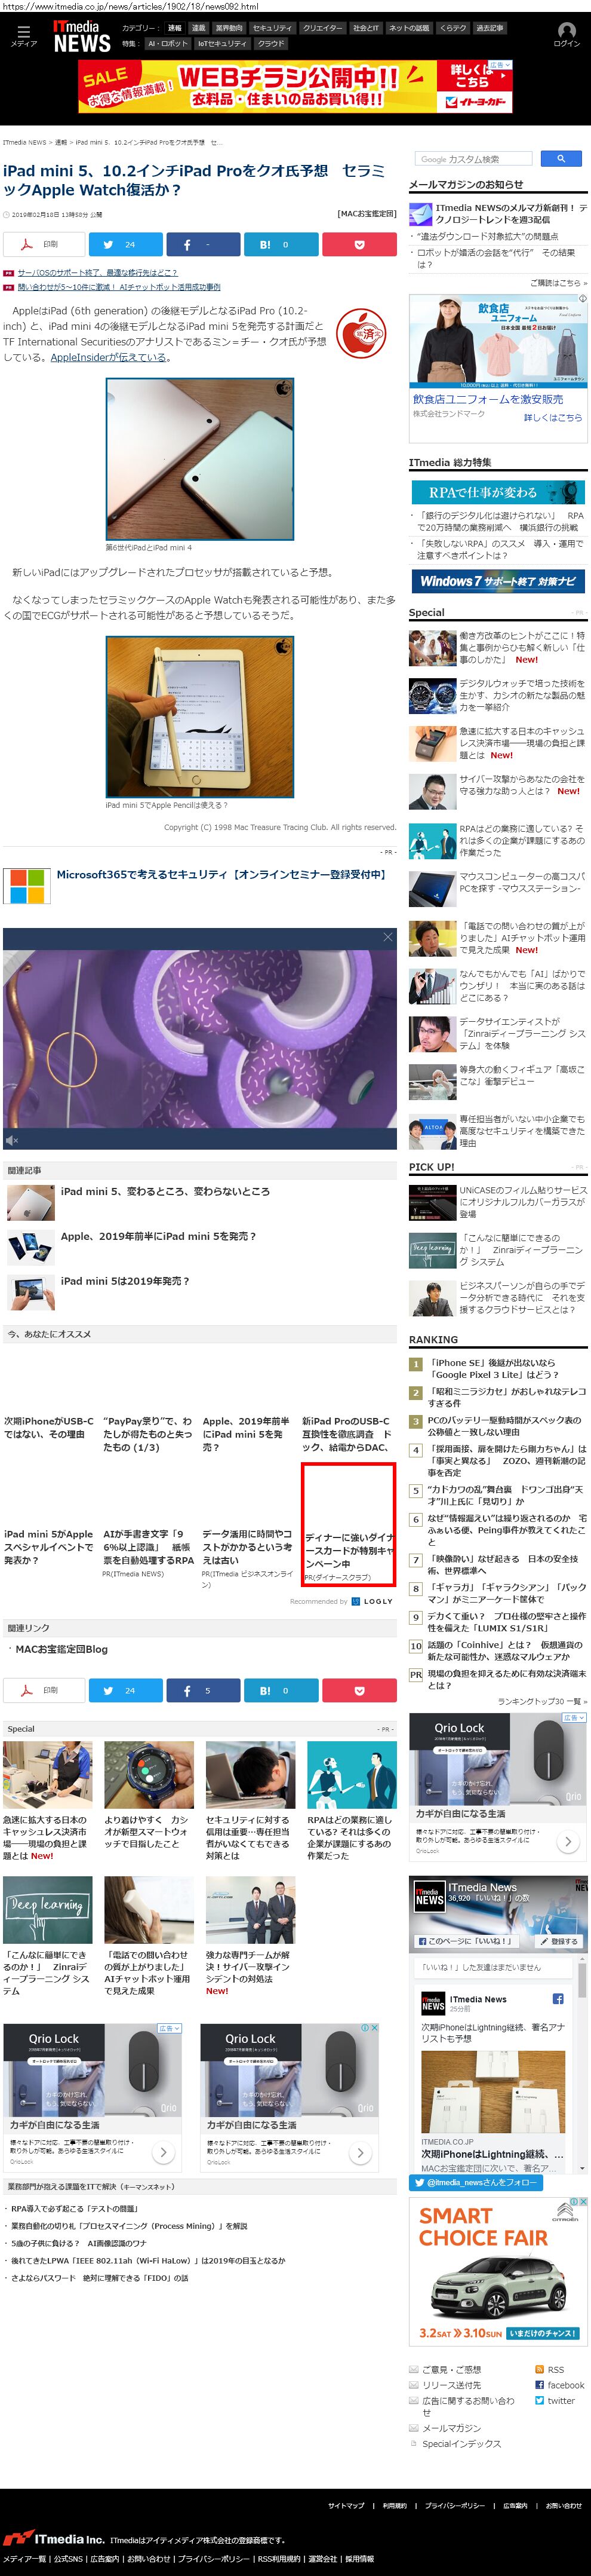The width and height of the screenshot is (591, 2576).
Task: Click the 登録する button in Facebook widget
Action: (558, 1941)
